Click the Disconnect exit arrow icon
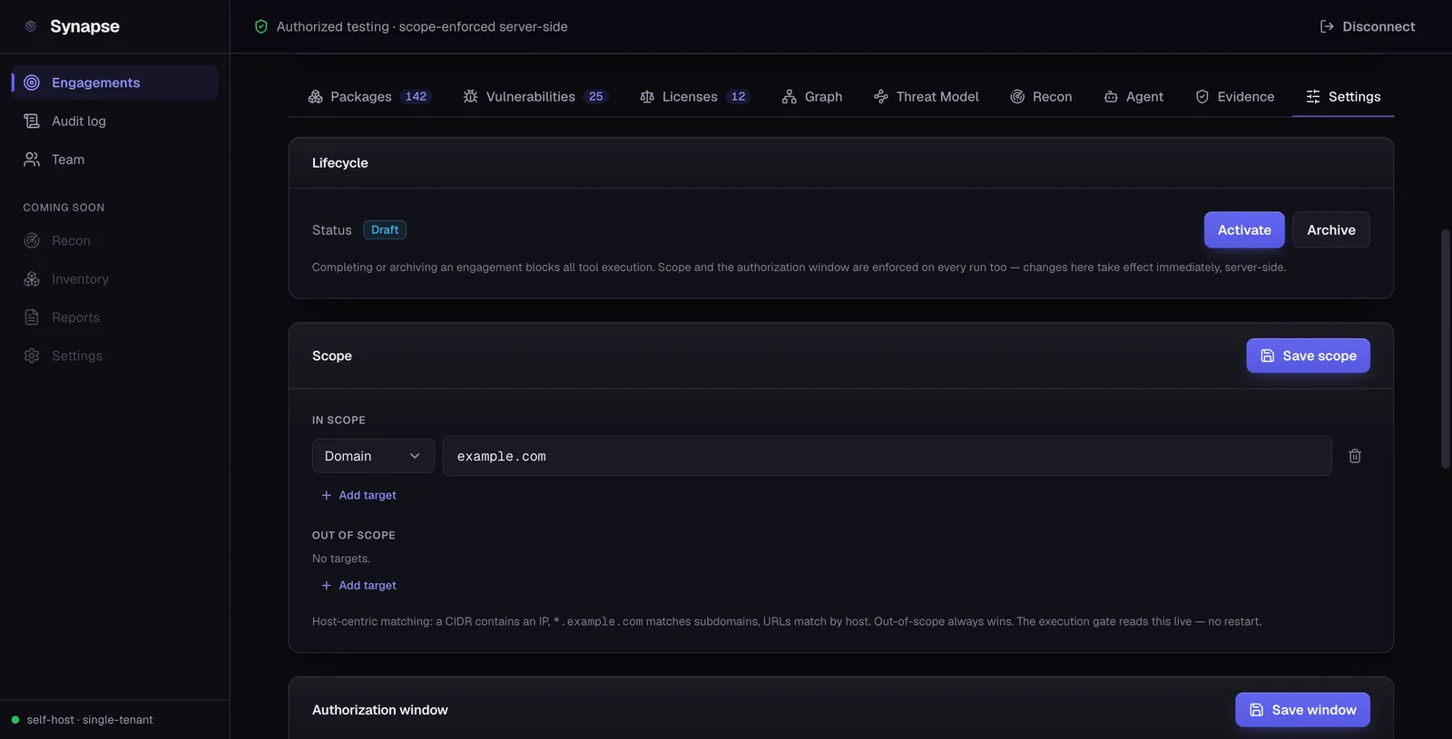1452x739 pixels. 1327,26
